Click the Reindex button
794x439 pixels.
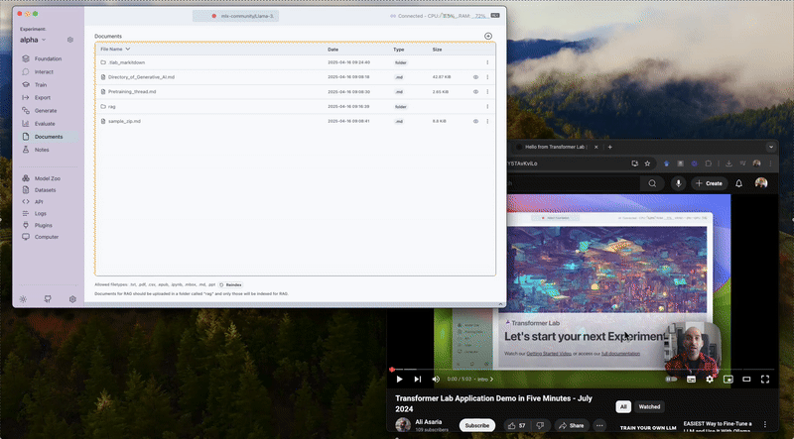tap(230, 284)
